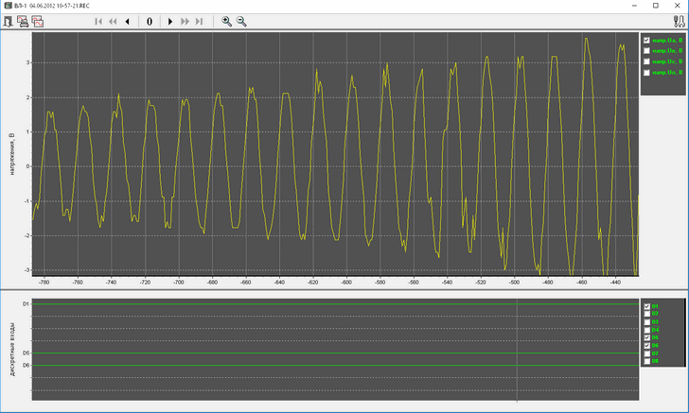Jump to the end with skip-to-end arrow
689x413 pixels.
click(x=199, y=21)
